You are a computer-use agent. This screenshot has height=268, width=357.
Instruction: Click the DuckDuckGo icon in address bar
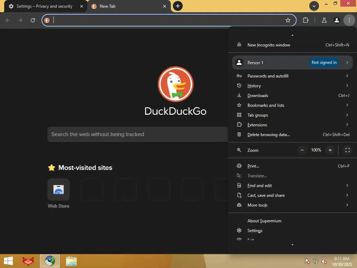pyautogui.click(x=47, y=20)
